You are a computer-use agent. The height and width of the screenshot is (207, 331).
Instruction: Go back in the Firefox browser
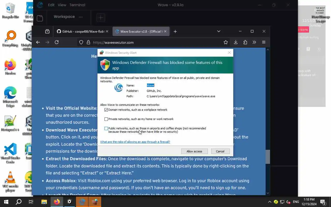tap(38, 42)
